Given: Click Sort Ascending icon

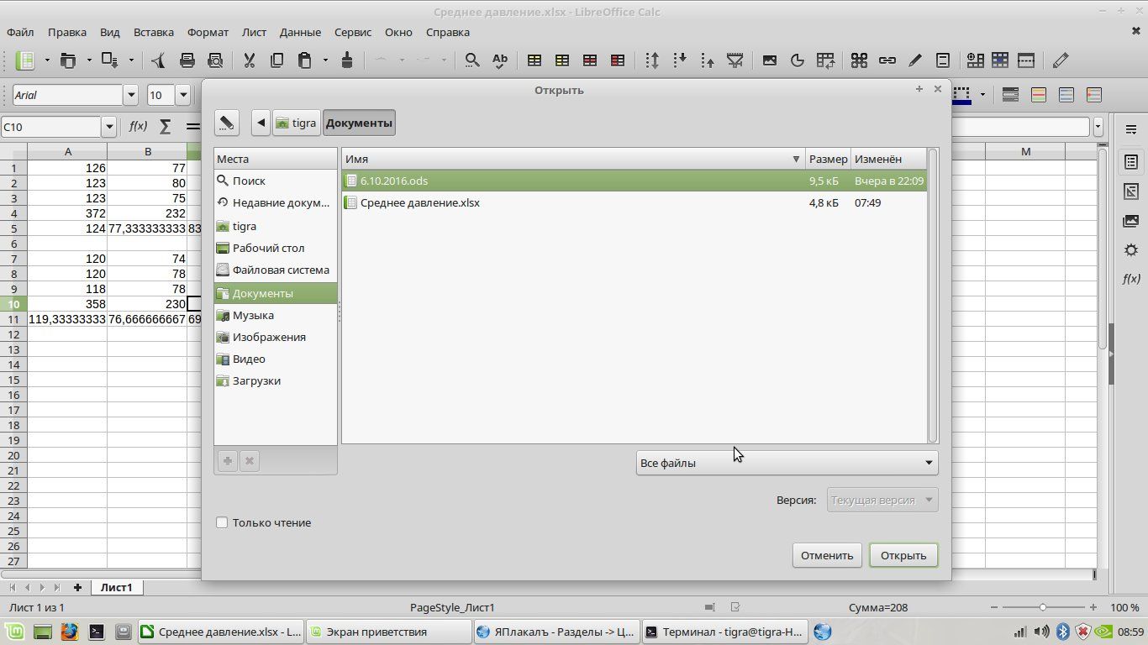Looking at the screenshot, I should pyautogui.click(x=680, y=60).
